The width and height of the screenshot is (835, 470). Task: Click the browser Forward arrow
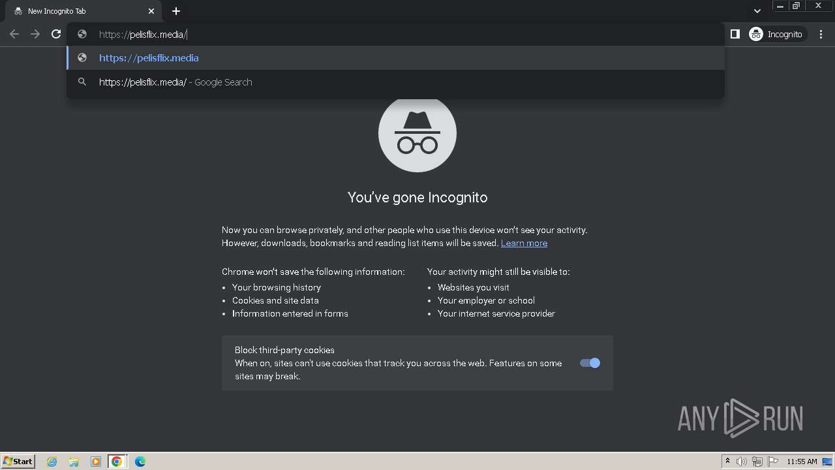(35, 34)
